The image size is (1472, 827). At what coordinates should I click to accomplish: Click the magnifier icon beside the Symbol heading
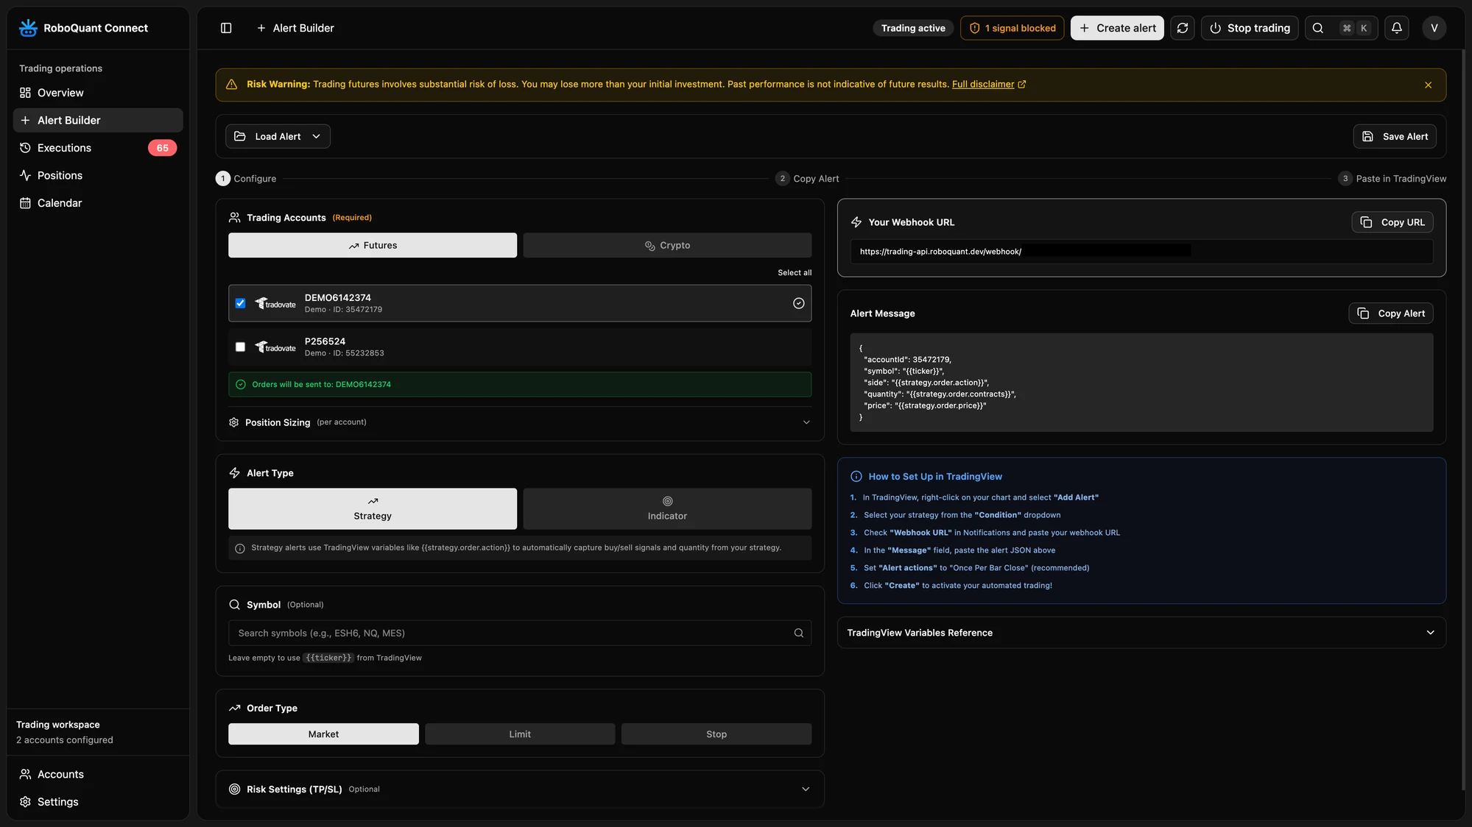pos(235,605)
